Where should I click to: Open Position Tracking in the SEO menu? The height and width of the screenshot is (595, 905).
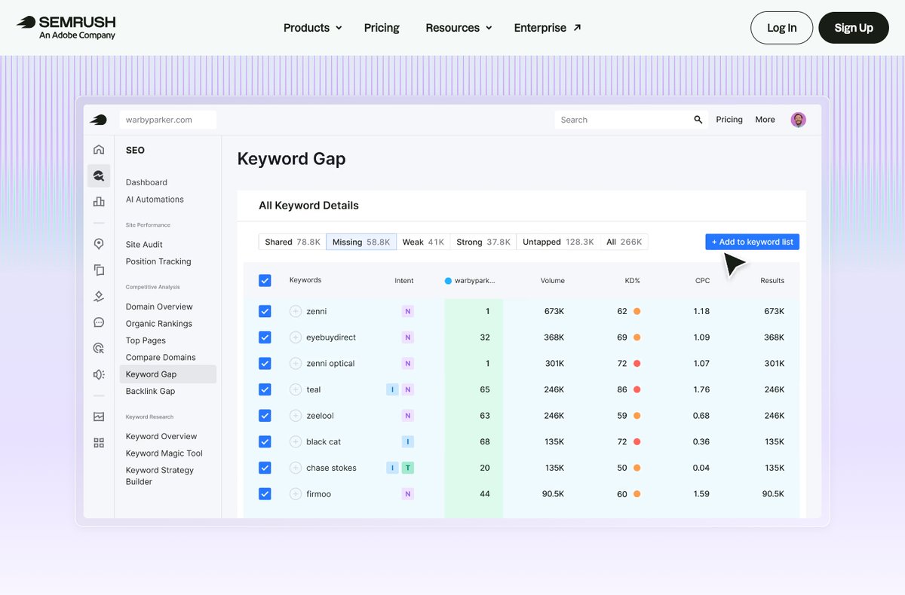click(158, 261)
